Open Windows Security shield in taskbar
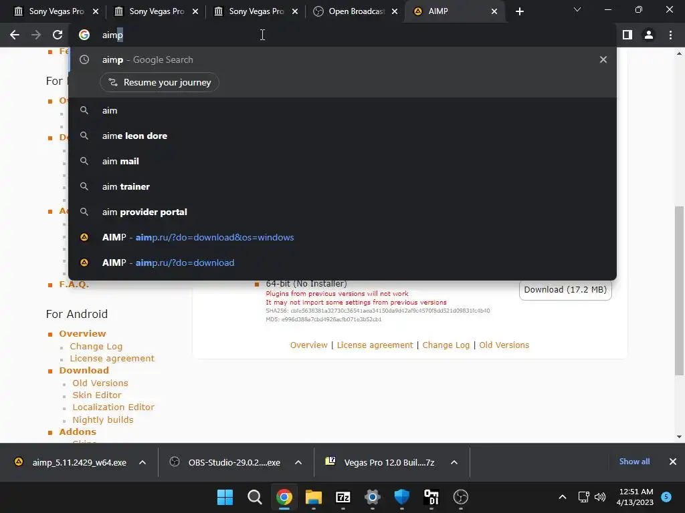The width and height of the screenshot is (685, 513). tap(401, 497)
